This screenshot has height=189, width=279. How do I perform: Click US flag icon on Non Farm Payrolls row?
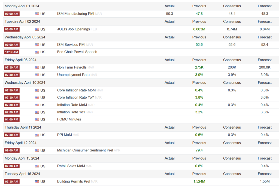(37, 68)
